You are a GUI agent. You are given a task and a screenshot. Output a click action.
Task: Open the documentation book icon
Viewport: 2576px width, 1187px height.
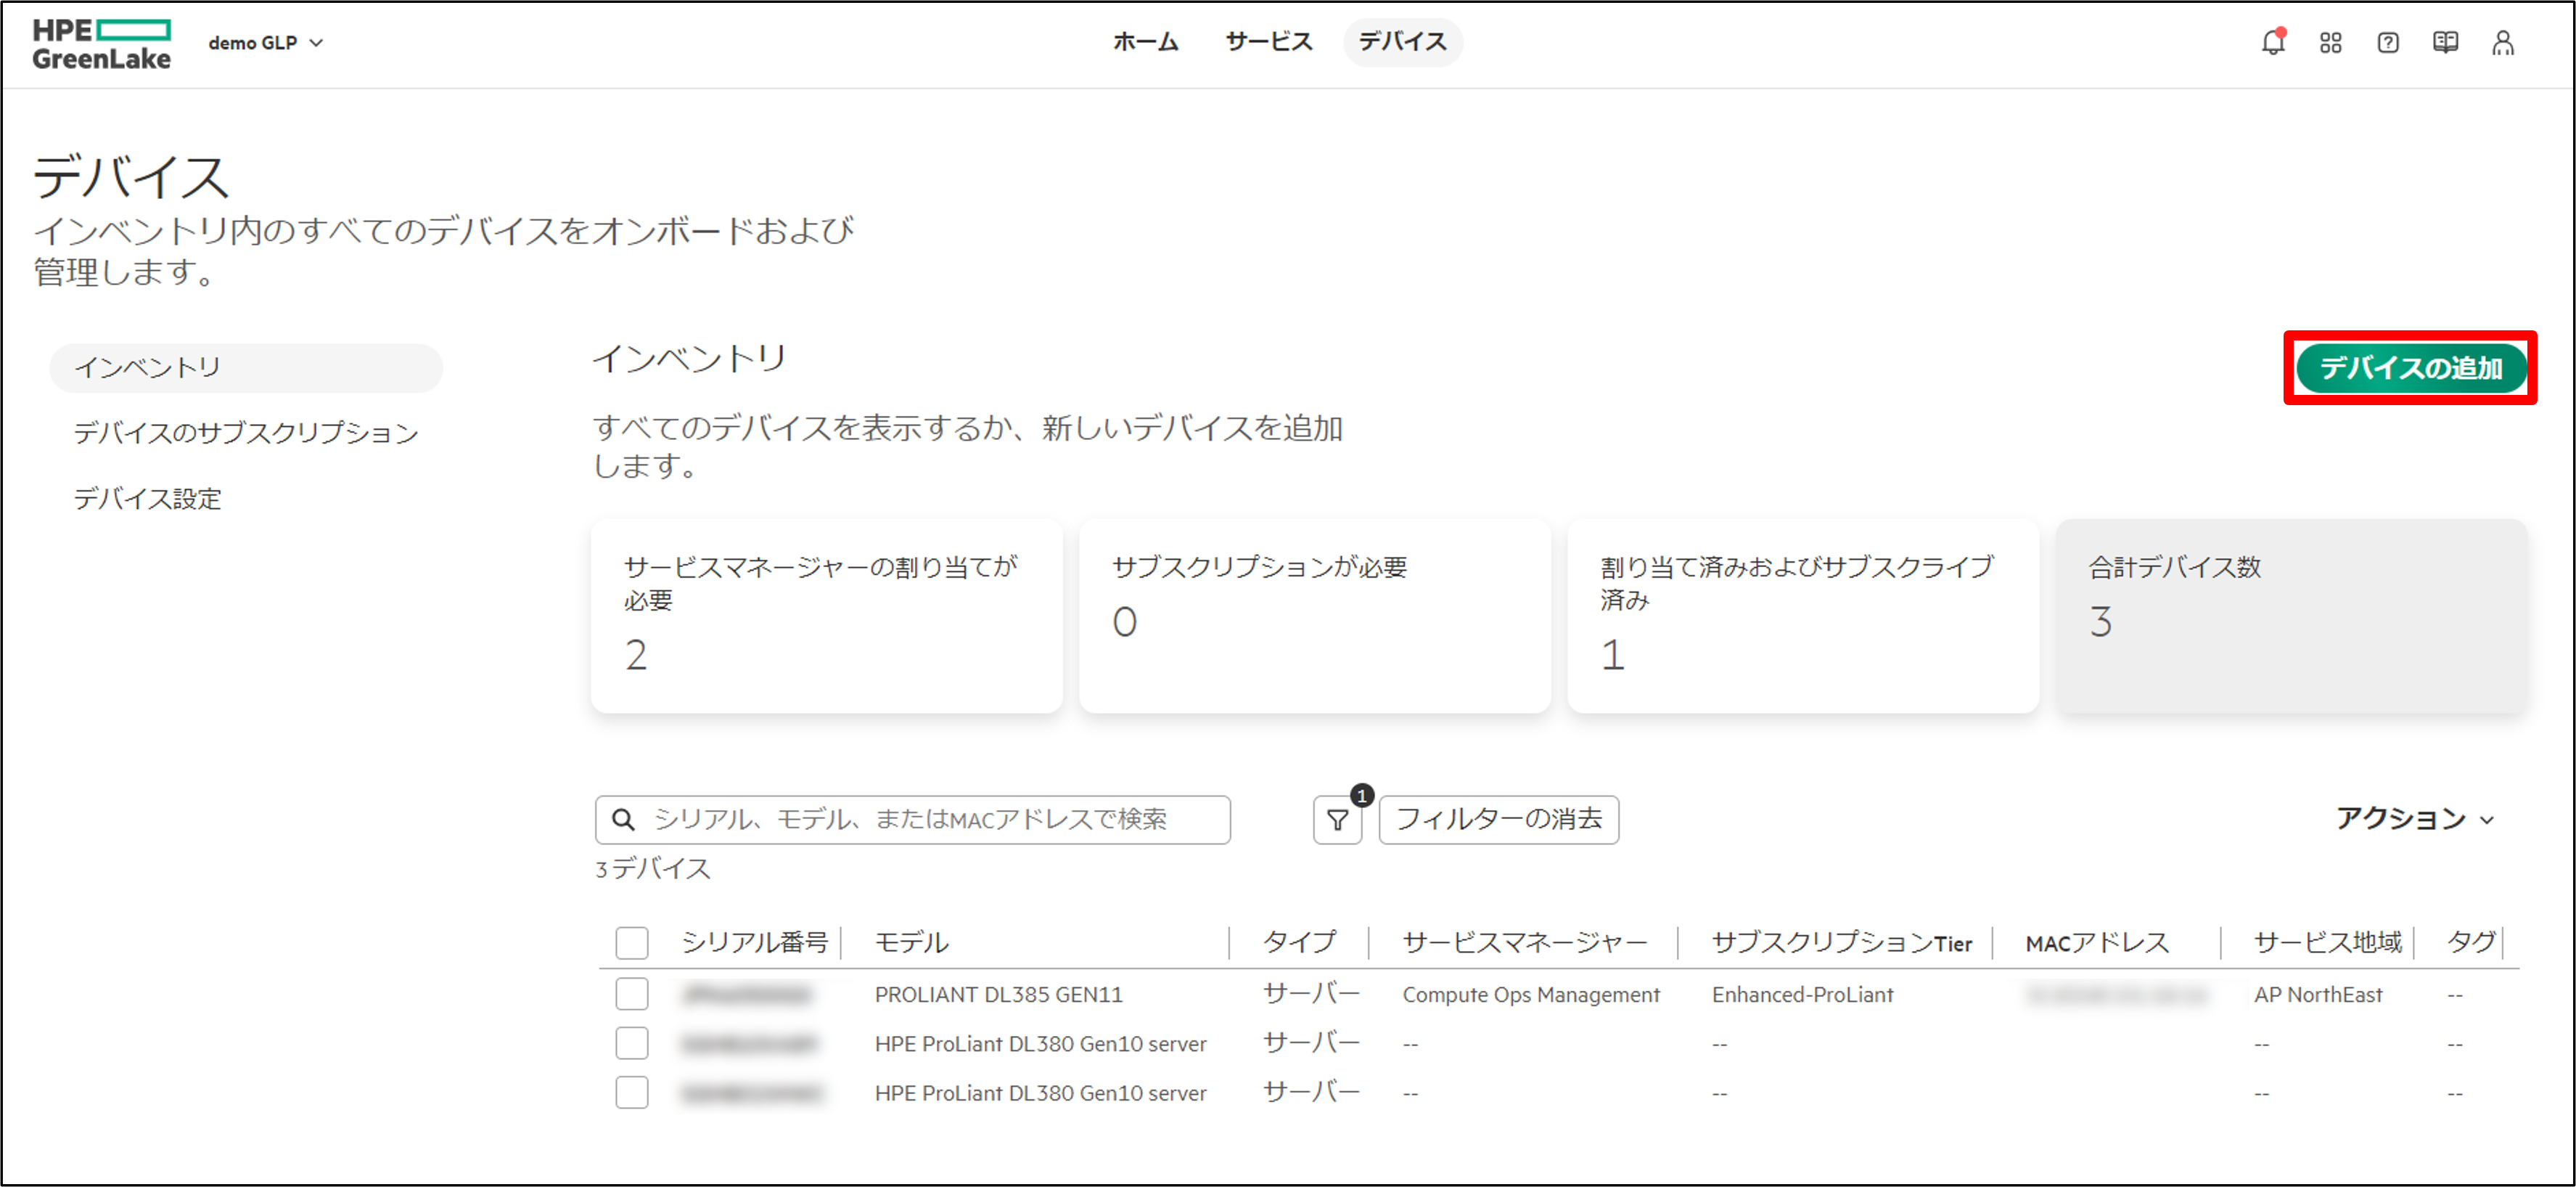tap(2445, 43)
